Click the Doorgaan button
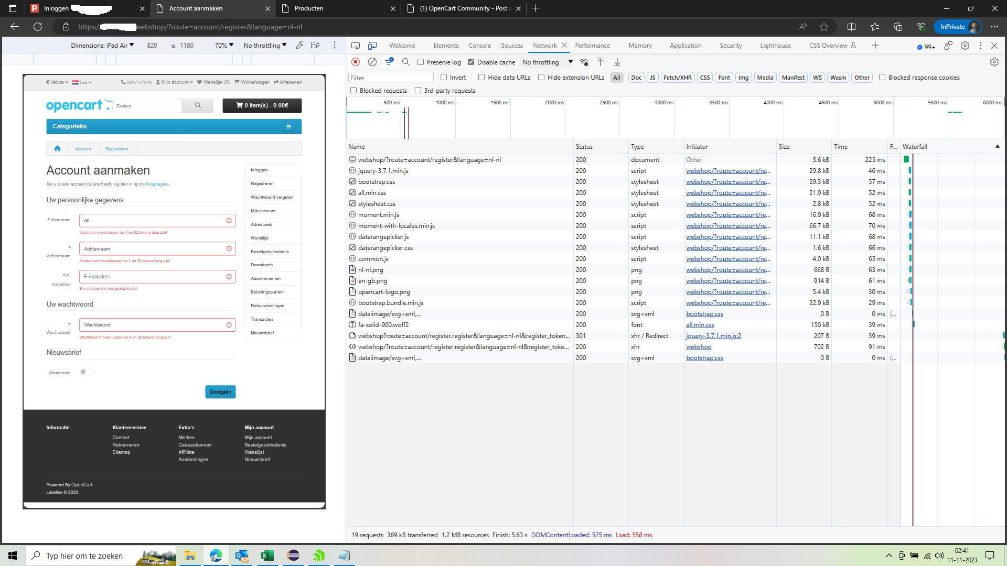The height and width of the screenshot is (566, 1007). click(x=220, y=392)
